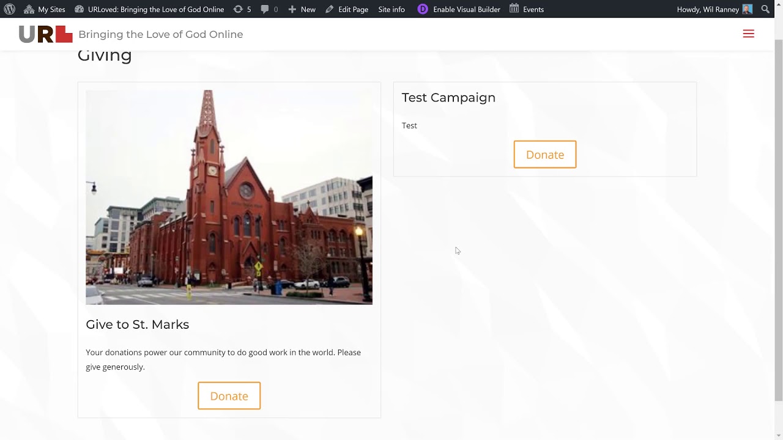This screenshot has height=440, width=783.
Task: Open the WordPress logo menu
Action: [9, 9]
